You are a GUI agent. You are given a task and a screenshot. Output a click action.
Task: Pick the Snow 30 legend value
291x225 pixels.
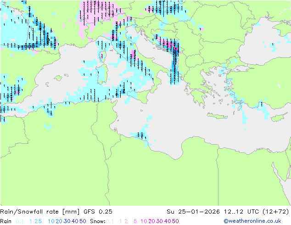coord(160,221)
